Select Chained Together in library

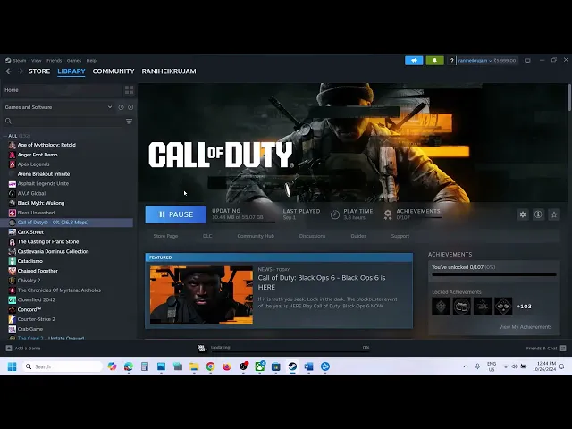(x=38, y=271)
